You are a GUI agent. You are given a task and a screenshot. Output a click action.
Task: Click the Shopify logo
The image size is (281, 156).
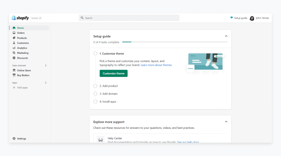(20, 18)
